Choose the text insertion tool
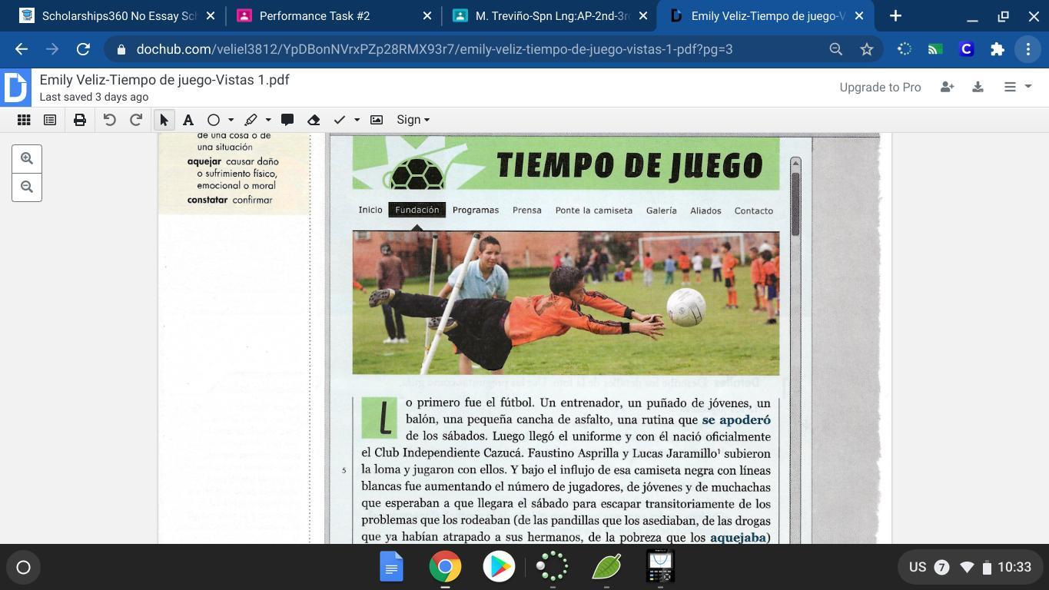The width and height of the screenshot is (1049, 590). 188,120
